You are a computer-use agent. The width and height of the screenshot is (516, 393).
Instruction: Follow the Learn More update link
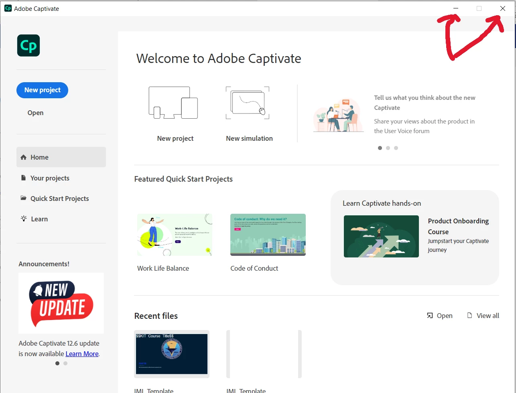pyautogui.click(x=82, y=354)
